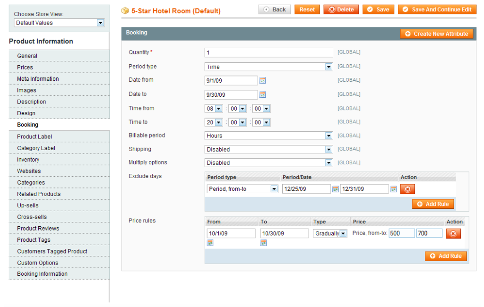This screenshot has width=484, height=307.
Task: Switch to Category Label tab
Action: [59, 148]
